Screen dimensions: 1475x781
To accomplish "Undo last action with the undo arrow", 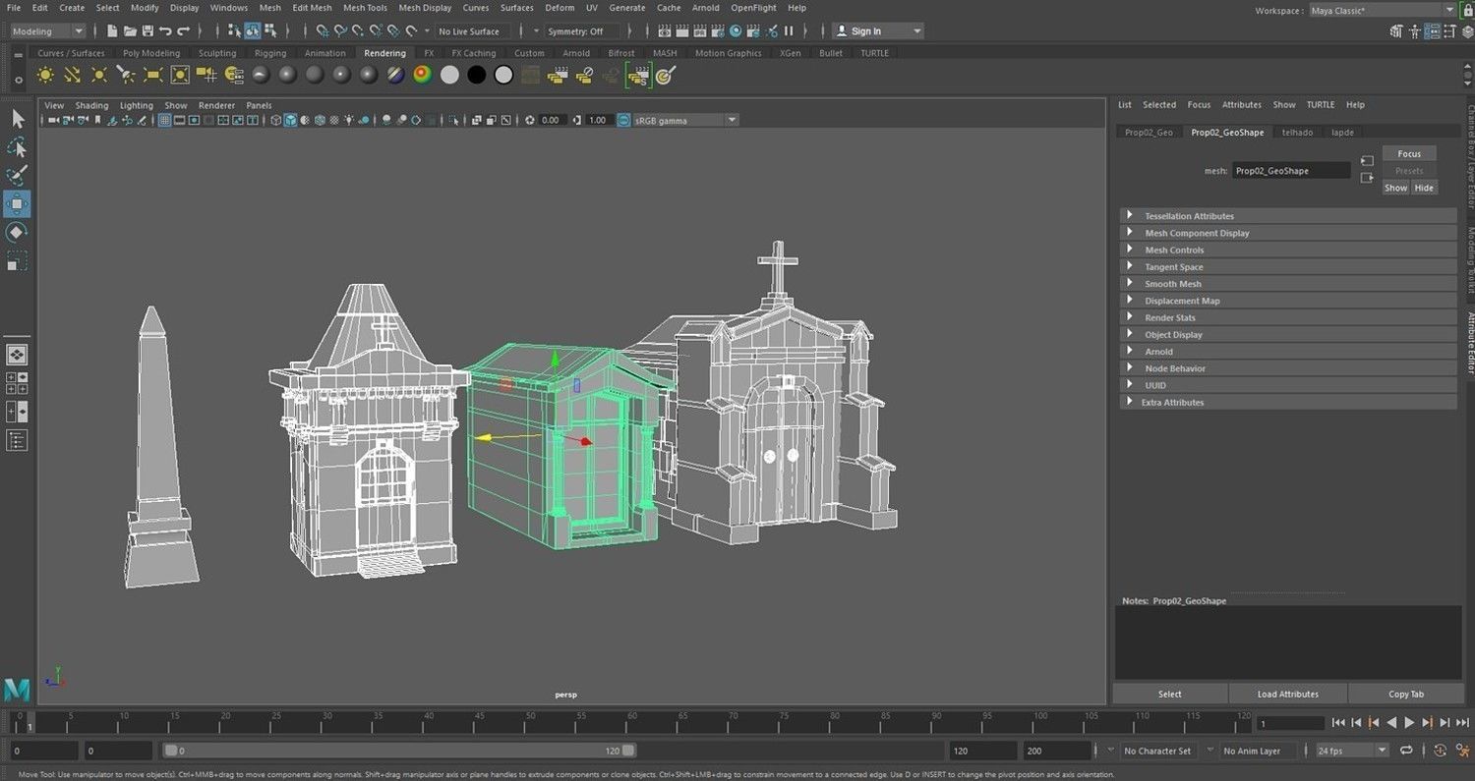I will point(165,31).
